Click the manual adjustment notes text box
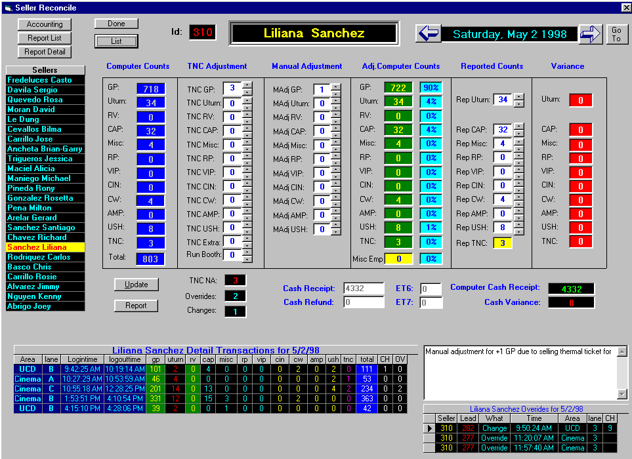The width and height of the screenshot is (632, 459). pyautogui.click(x=520, y=372)
